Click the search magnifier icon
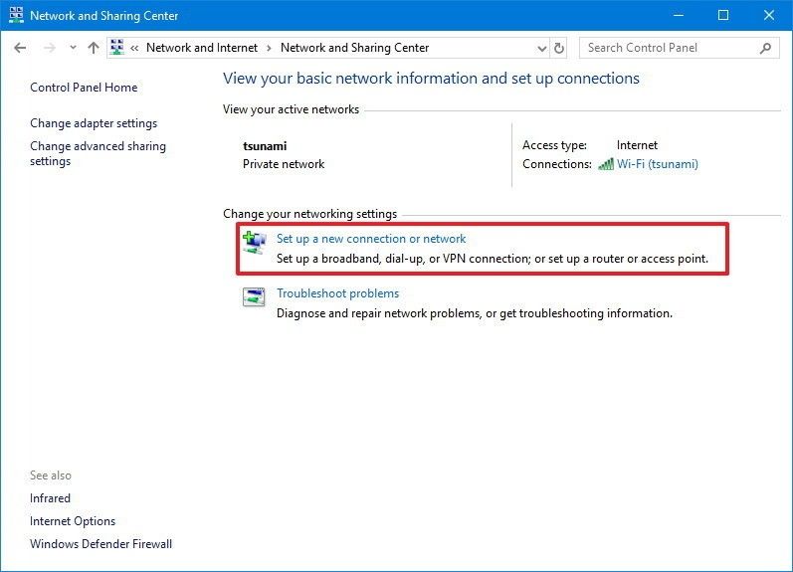The image size is (793, 572). (765, 48)
